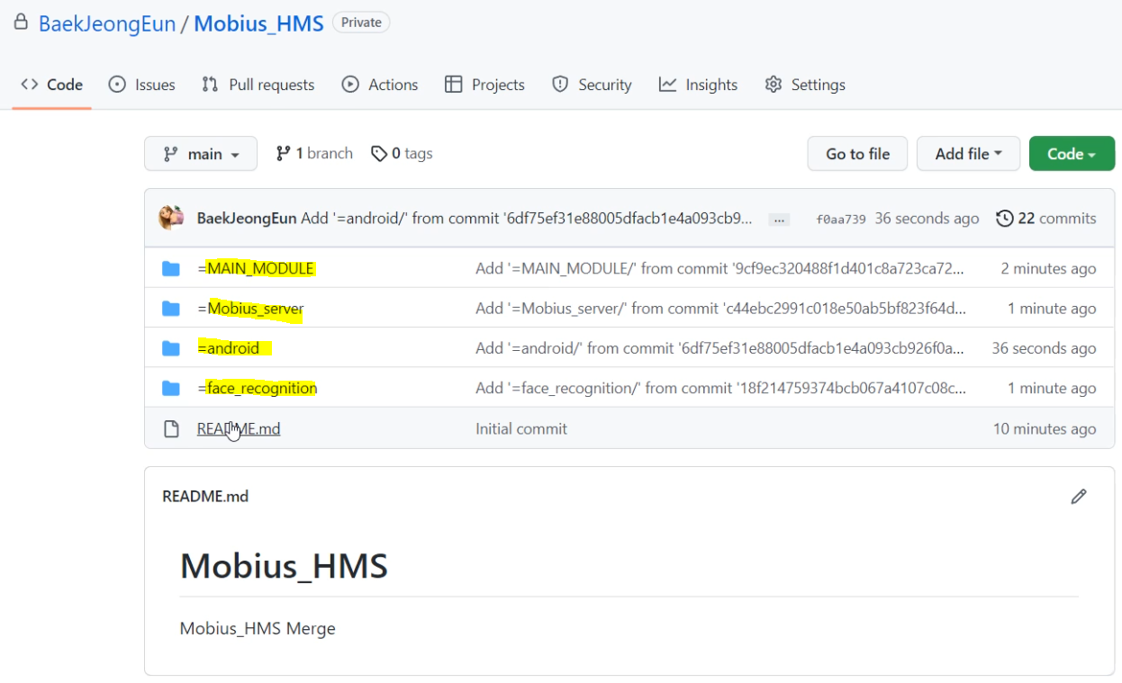Open the Pull requests tab
Screen dimensions: 1122x683
click(x=258, y=85)
